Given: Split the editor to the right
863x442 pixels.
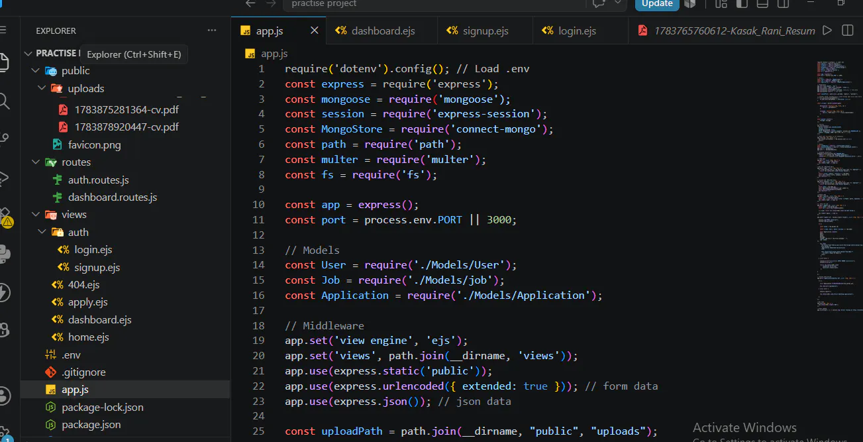Looking at the screenshot, I should (x=847, y=30).
